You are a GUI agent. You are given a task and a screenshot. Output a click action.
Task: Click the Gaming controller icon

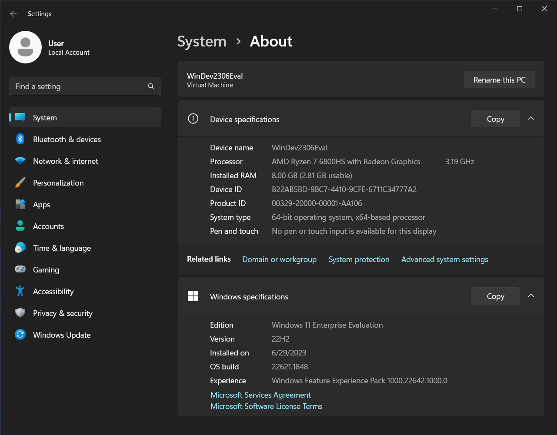[20, 269]
